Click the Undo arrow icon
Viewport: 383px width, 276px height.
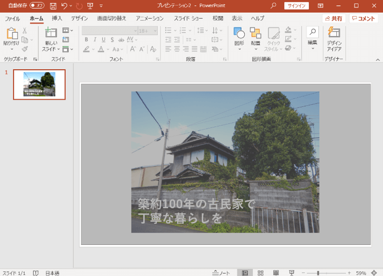[64, 6]
